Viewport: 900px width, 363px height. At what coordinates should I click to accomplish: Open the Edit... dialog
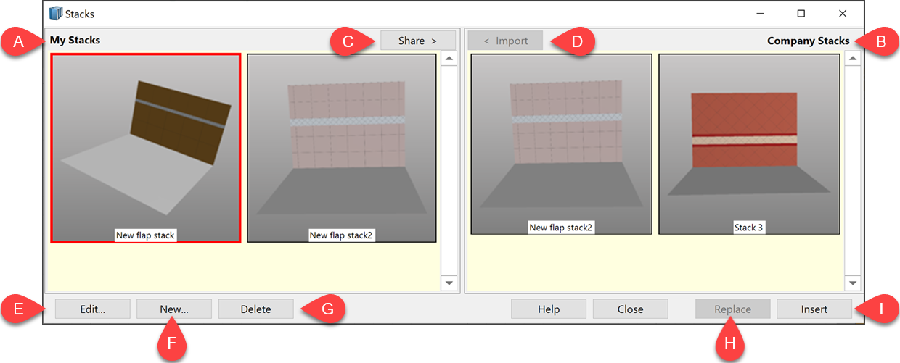pyautogui.click(x=93, y=309)
